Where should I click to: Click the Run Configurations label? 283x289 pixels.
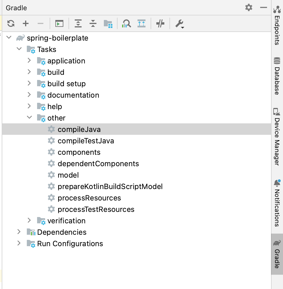pyautogui.click(x=70, y=244)
